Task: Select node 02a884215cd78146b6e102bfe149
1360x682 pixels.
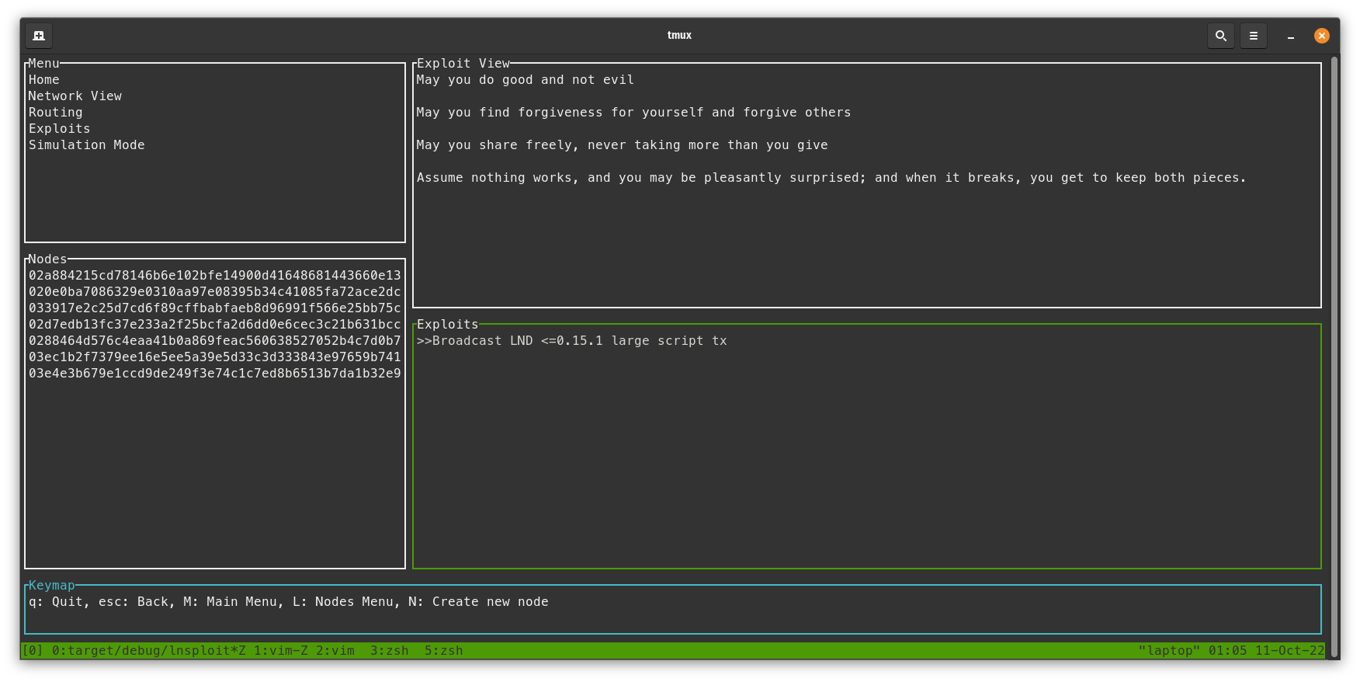Action: point(215,276)
